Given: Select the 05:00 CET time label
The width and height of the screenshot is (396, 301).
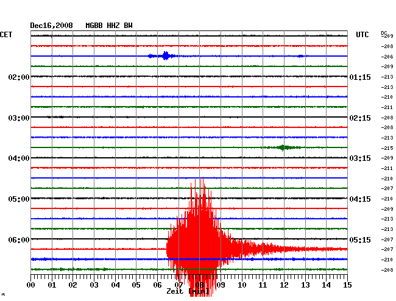Looking at the screenshot, I should point(19,199).
